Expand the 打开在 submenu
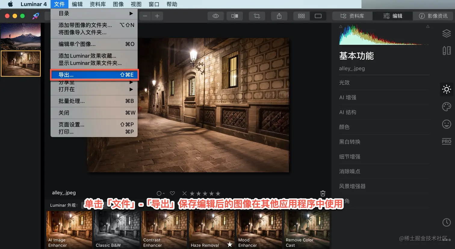455x249 pixels. (x=94, y=89)
